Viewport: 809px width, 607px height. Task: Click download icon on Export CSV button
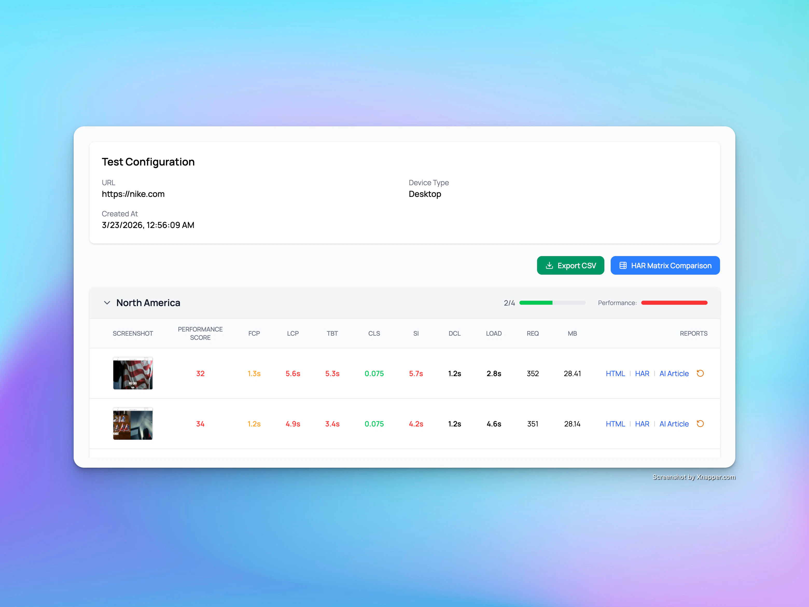(549, 266)
